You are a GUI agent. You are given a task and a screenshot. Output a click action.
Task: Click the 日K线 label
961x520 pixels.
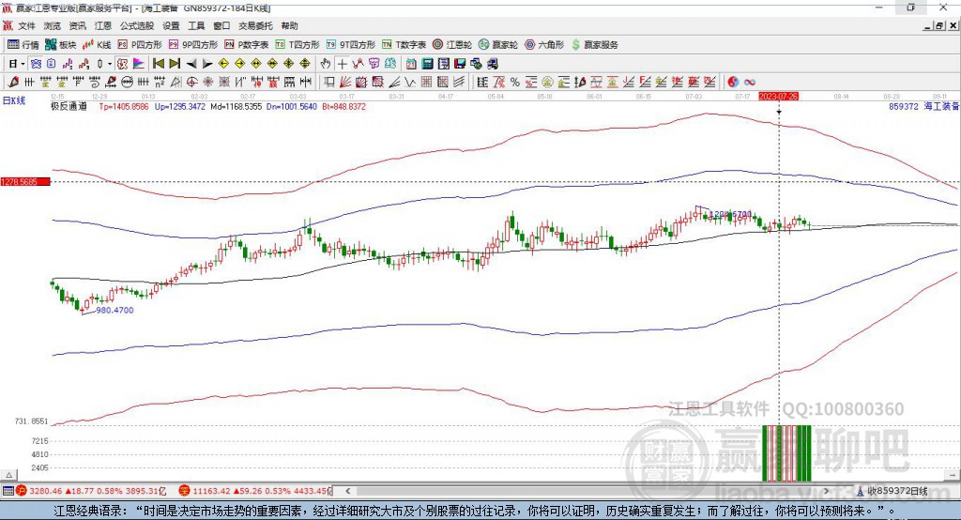coord(14,100)
